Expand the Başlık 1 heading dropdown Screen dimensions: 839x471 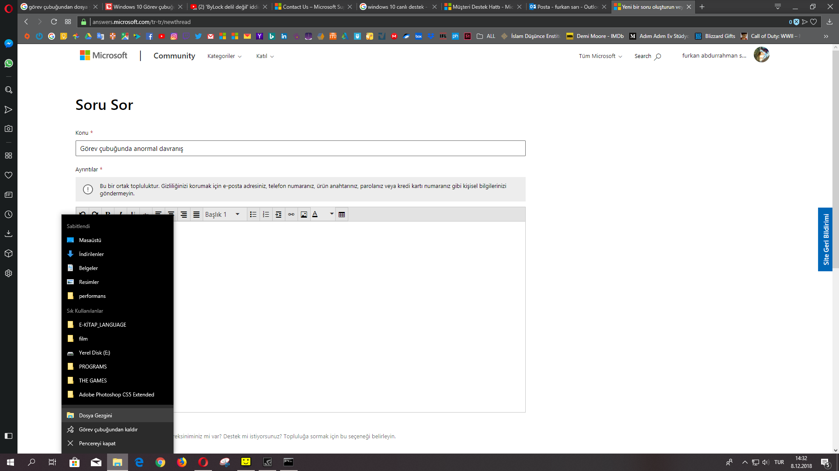point(237,214)
